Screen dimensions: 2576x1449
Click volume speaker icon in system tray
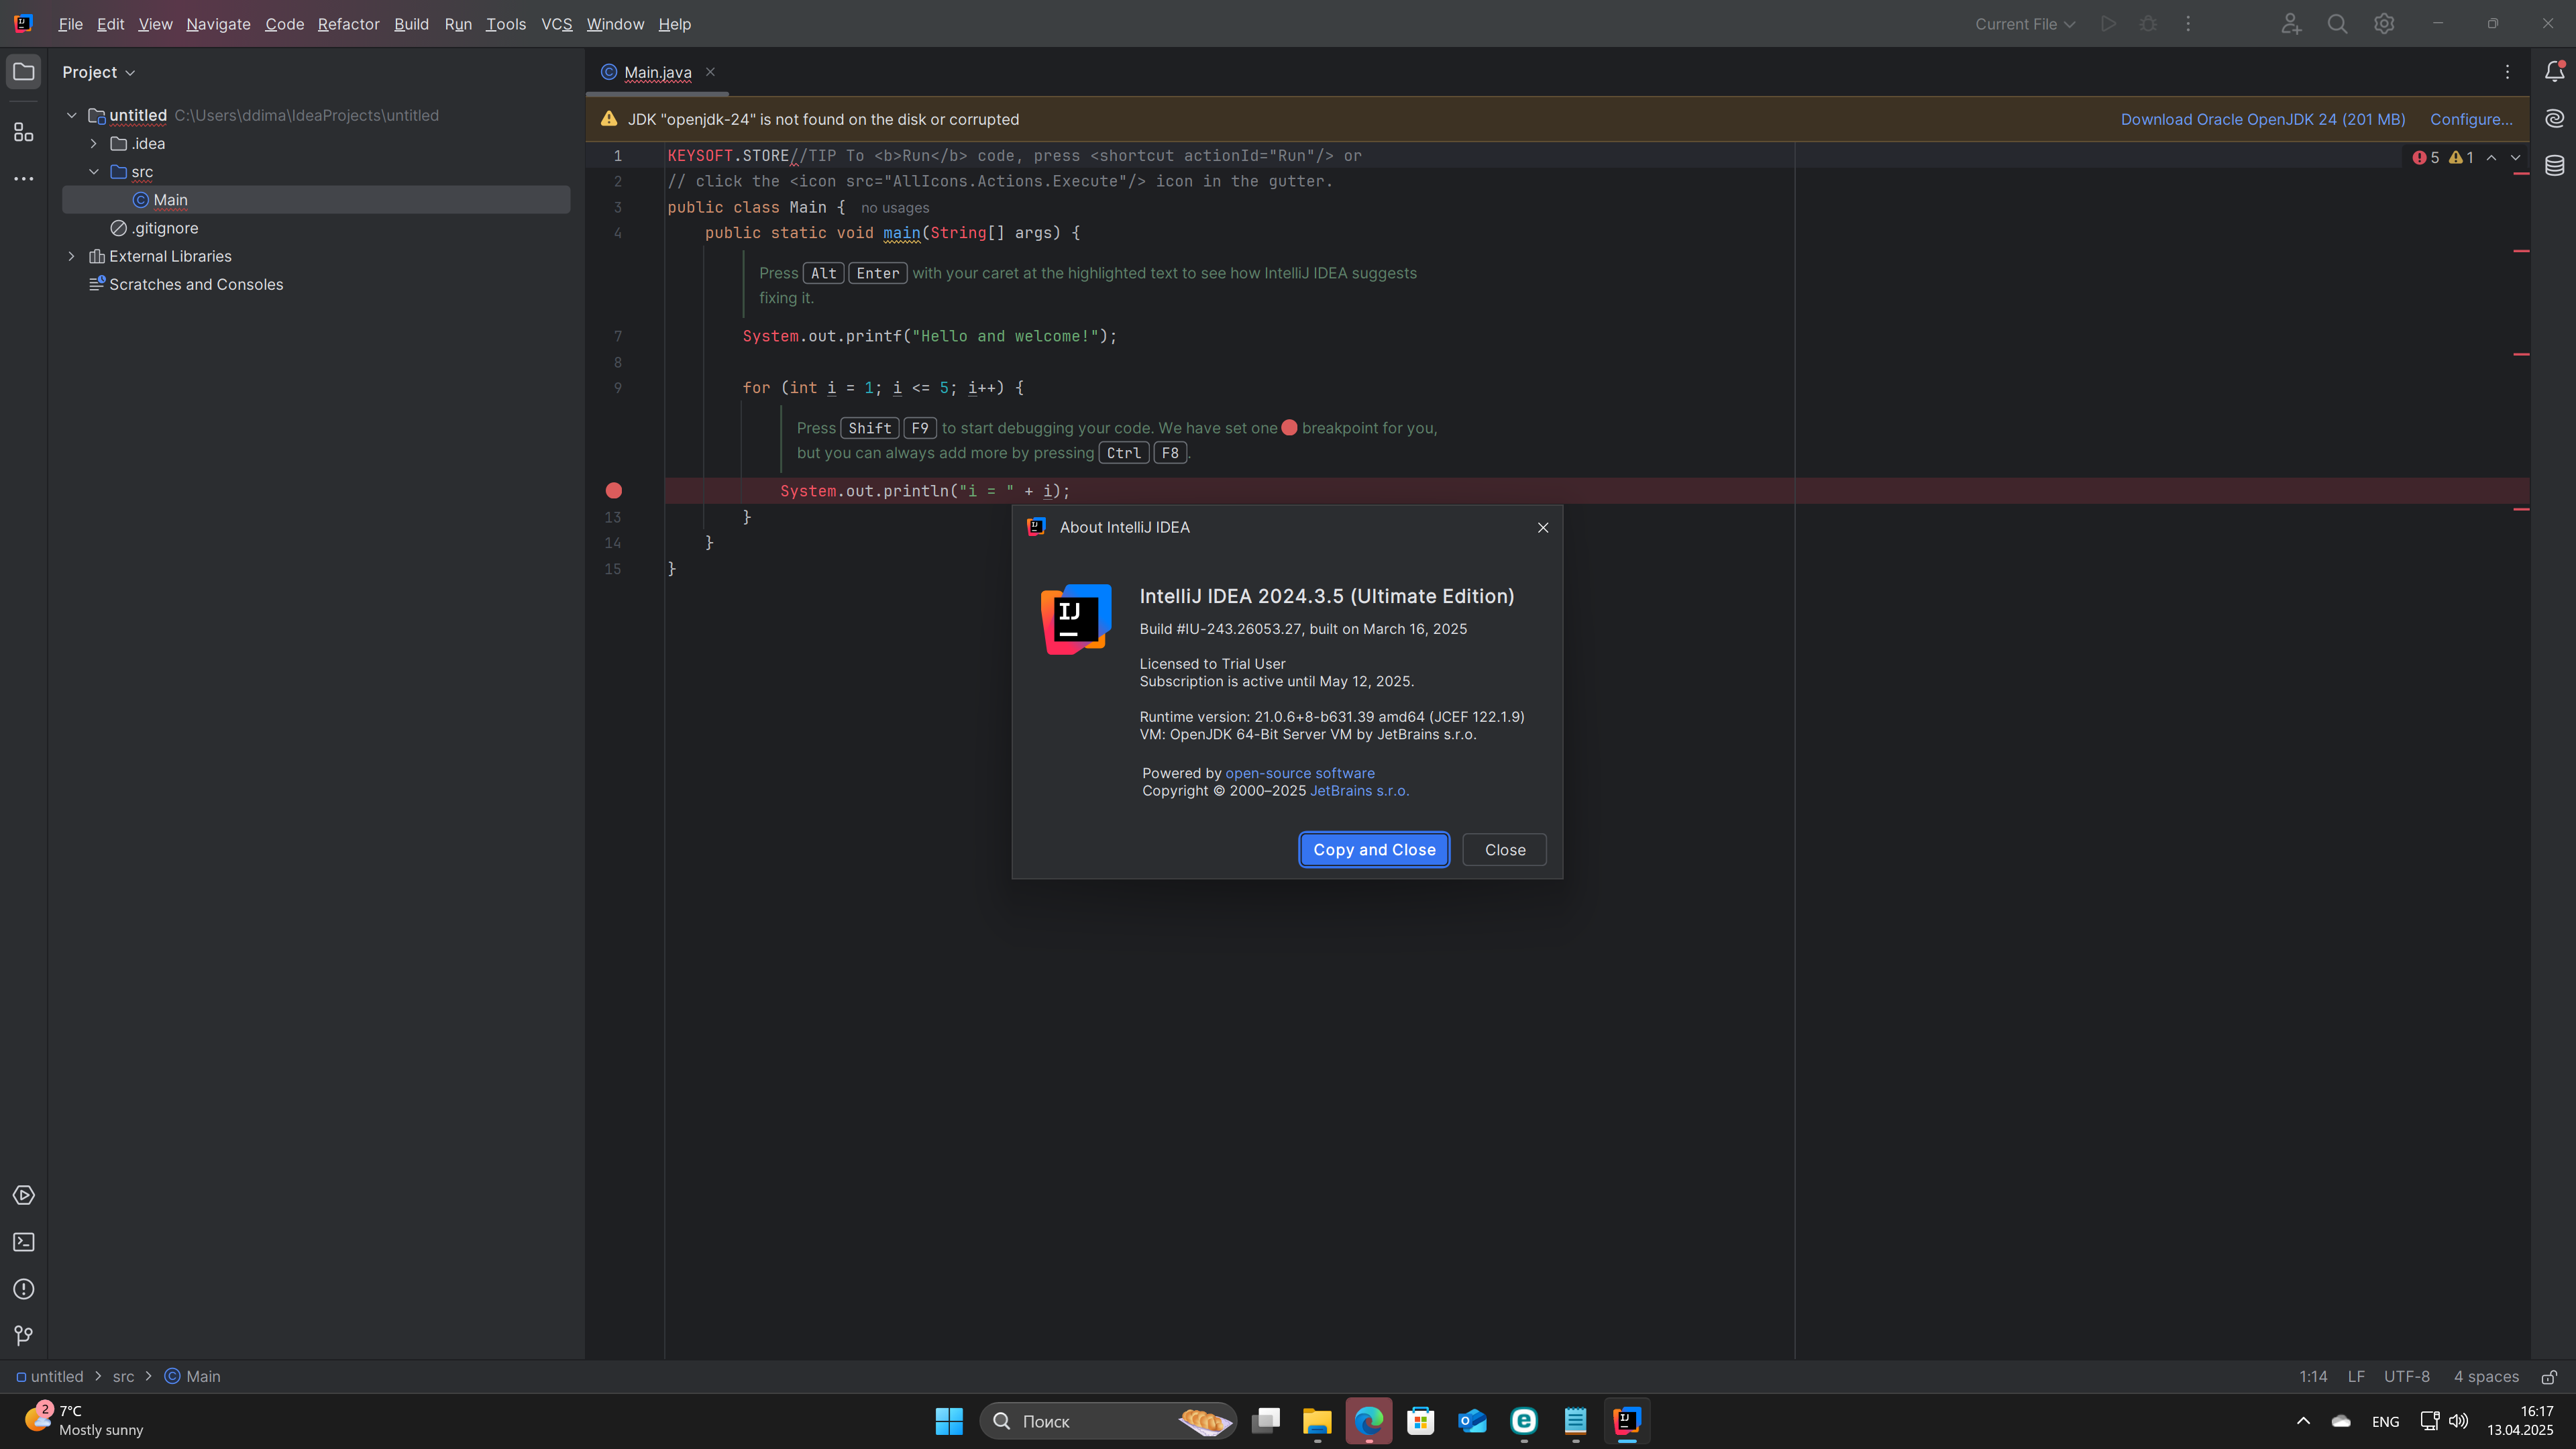point(2458,1421)
